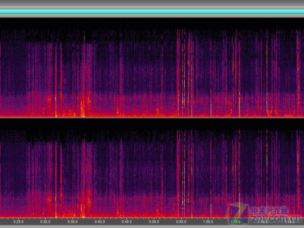The image size is (304, 228).
Task: Click the divider line between the two channels
Action: (x=152, y=117)
